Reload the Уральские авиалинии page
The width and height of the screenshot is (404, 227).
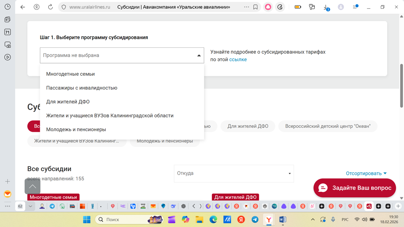50,7
